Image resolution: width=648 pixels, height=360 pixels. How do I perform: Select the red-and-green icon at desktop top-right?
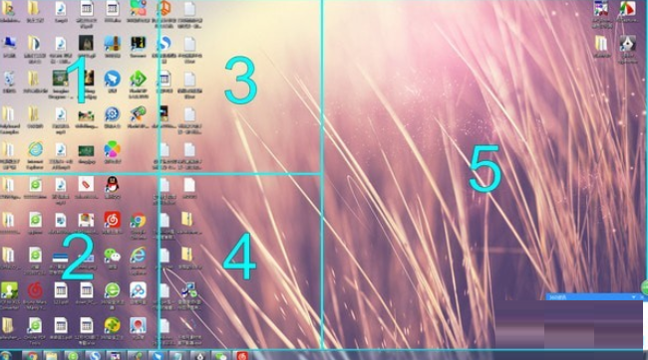[627, 8]
